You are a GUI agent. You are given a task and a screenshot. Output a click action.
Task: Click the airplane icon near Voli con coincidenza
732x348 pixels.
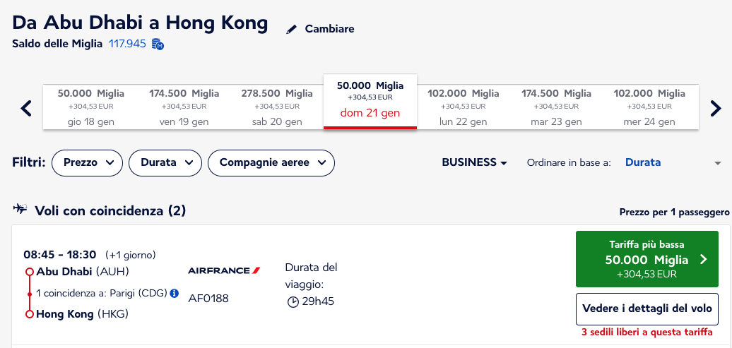tap(20, 208)
